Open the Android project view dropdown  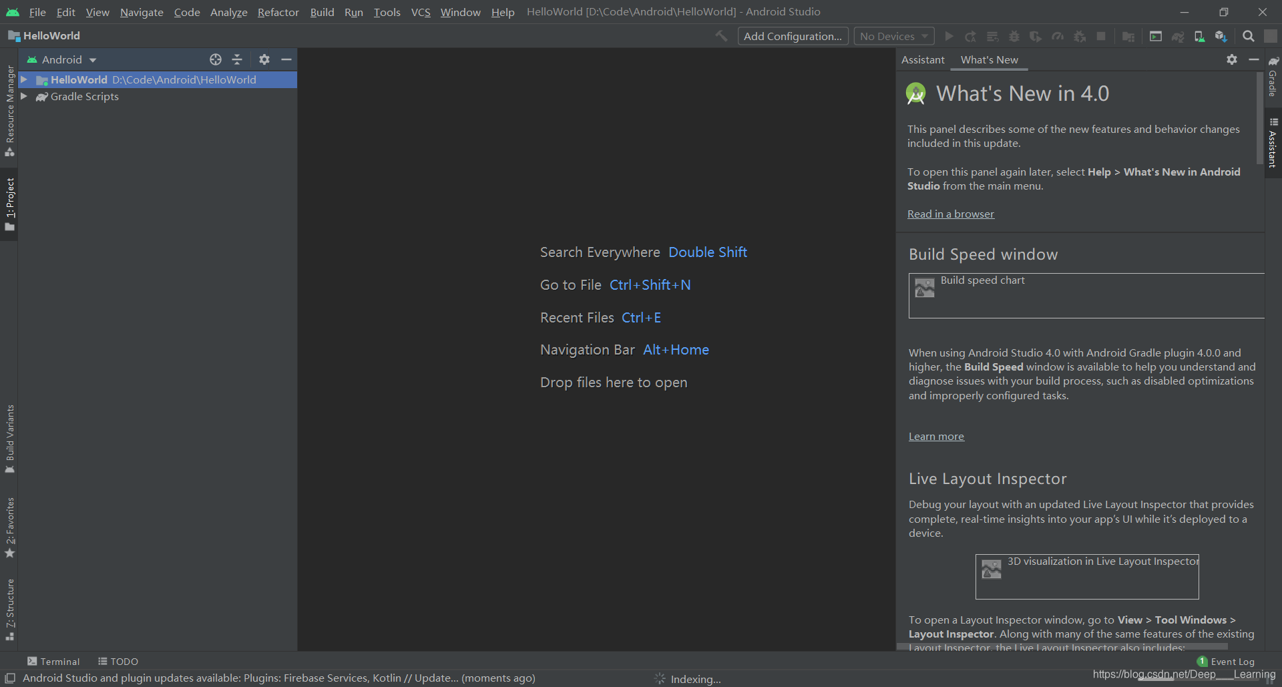point(62,59)
